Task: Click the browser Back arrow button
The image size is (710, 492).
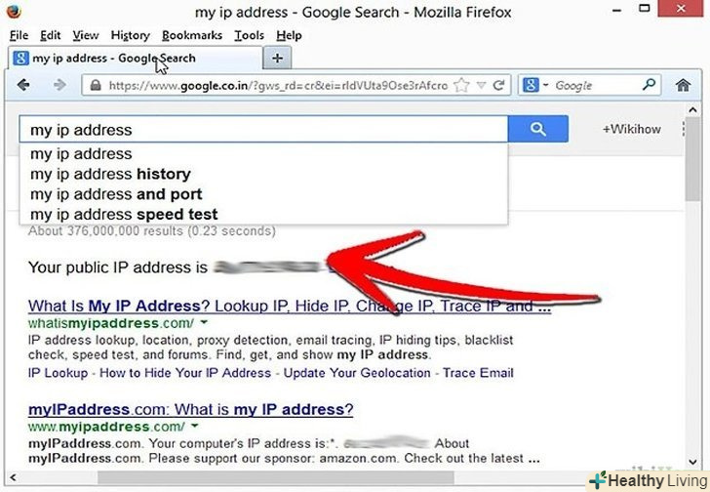Action: pyautogui.click(x=23, y=85)
